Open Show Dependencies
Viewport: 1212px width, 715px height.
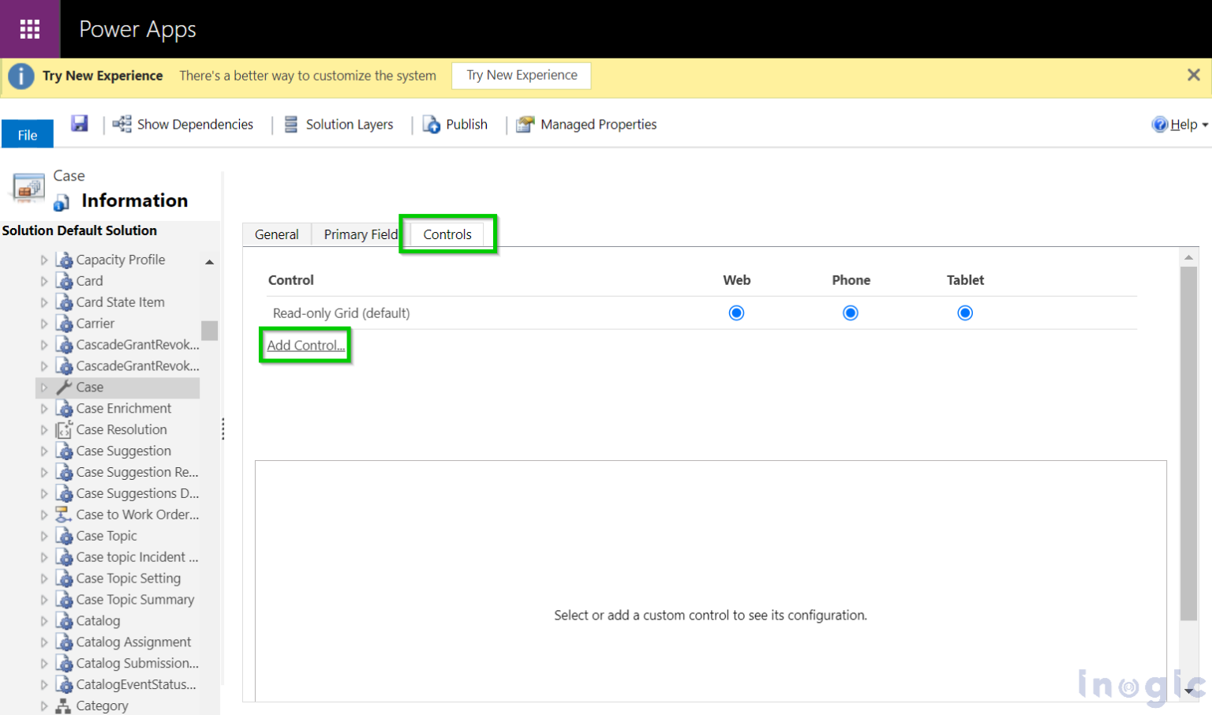click(x=182, y=124)
